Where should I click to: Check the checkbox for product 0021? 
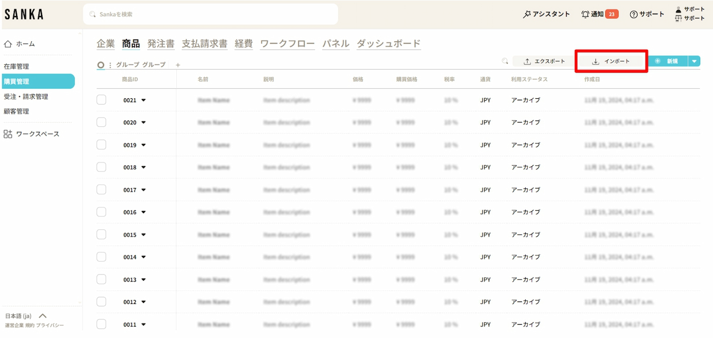[101, 100]
